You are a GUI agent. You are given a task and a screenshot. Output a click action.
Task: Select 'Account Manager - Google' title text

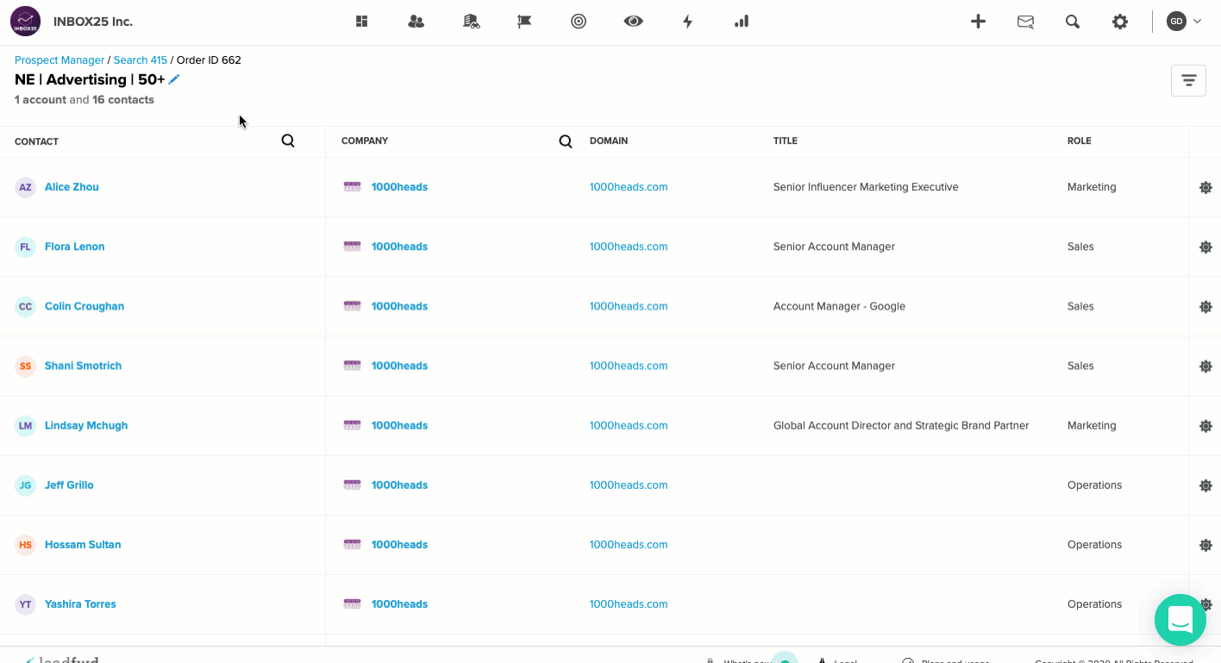pyautogui.click(x=839, y=306)
